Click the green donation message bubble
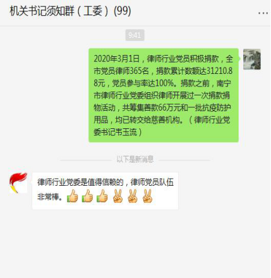Image resolution: width=271 pixels, height=278 pixels. click(164, 95)
